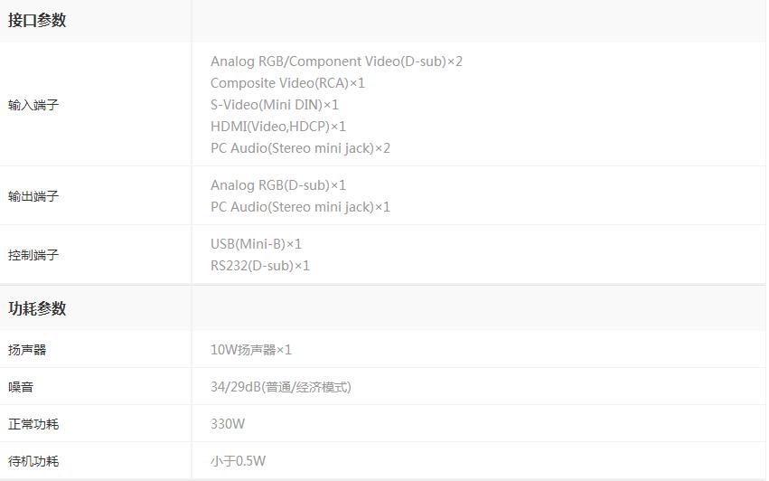Screen dimensions: 769x481
Task: Select the 控制端子 row label
Action: pos(33,255)
